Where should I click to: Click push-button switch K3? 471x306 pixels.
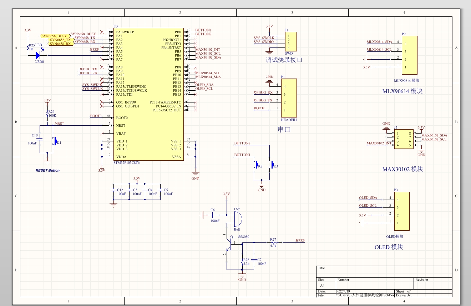pos(273,165)
